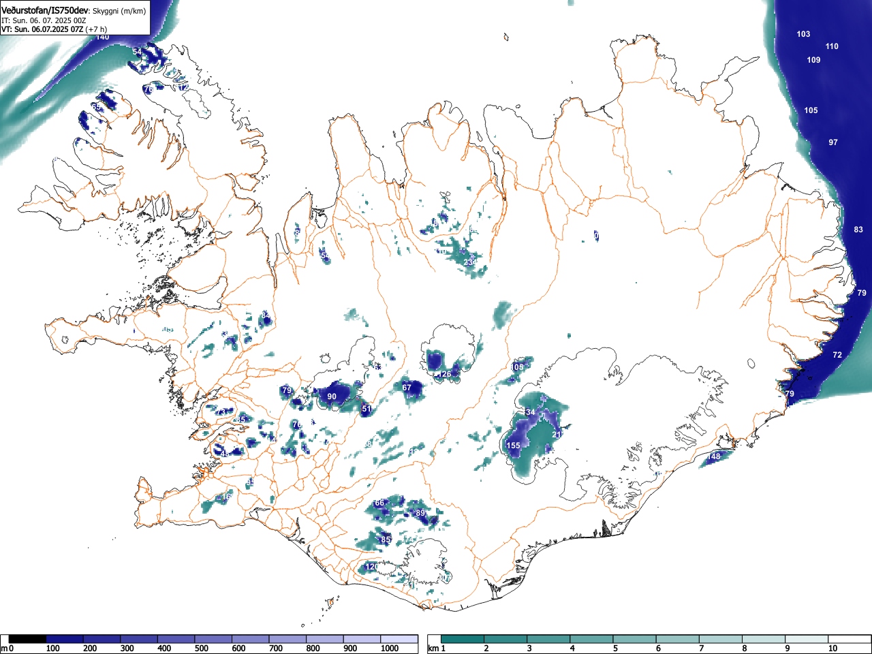Select the map value "155" on the glacier

pyautogui.click(x=513, y=446)
